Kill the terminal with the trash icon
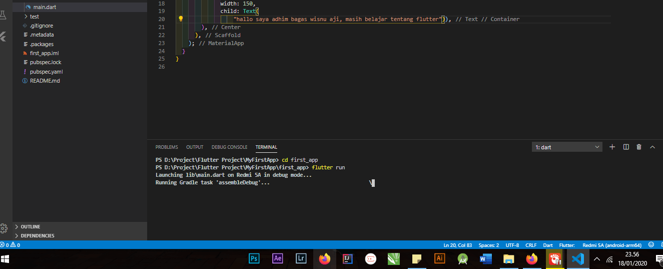 coord(639,147)
